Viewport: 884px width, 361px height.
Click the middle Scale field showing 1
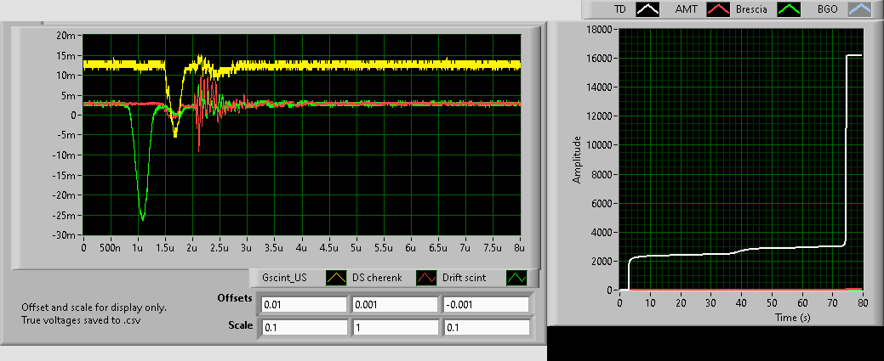395,327
